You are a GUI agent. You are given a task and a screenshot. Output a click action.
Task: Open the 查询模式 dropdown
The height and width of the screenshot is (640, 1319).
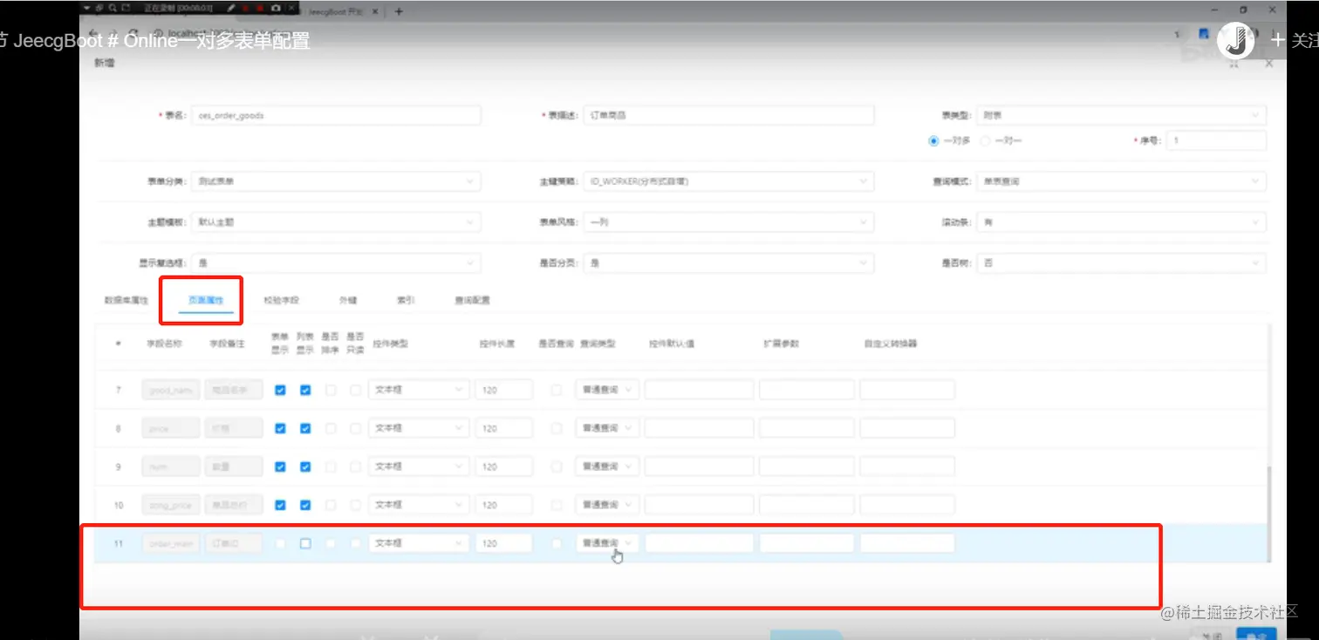coord(1121,181)
